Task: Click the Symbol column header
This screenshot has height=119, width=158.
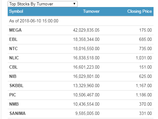Action: (x=16, y=11)
